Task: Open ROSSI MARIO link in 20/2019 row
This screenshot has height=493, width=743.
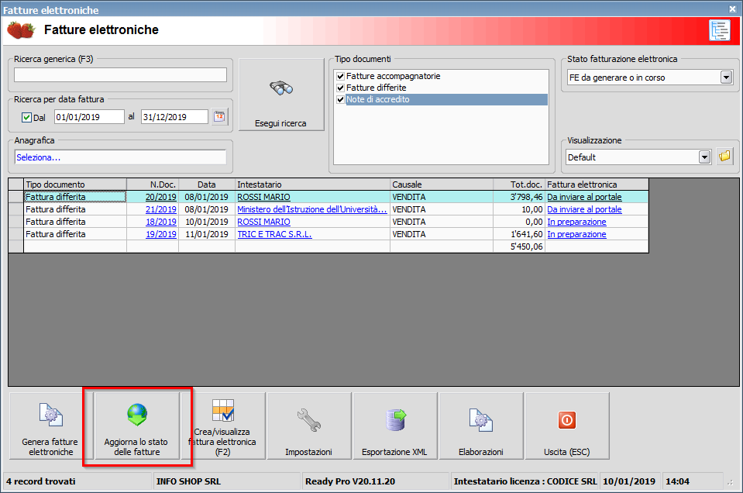Action: pyautogui.click(x=263, y=197)
